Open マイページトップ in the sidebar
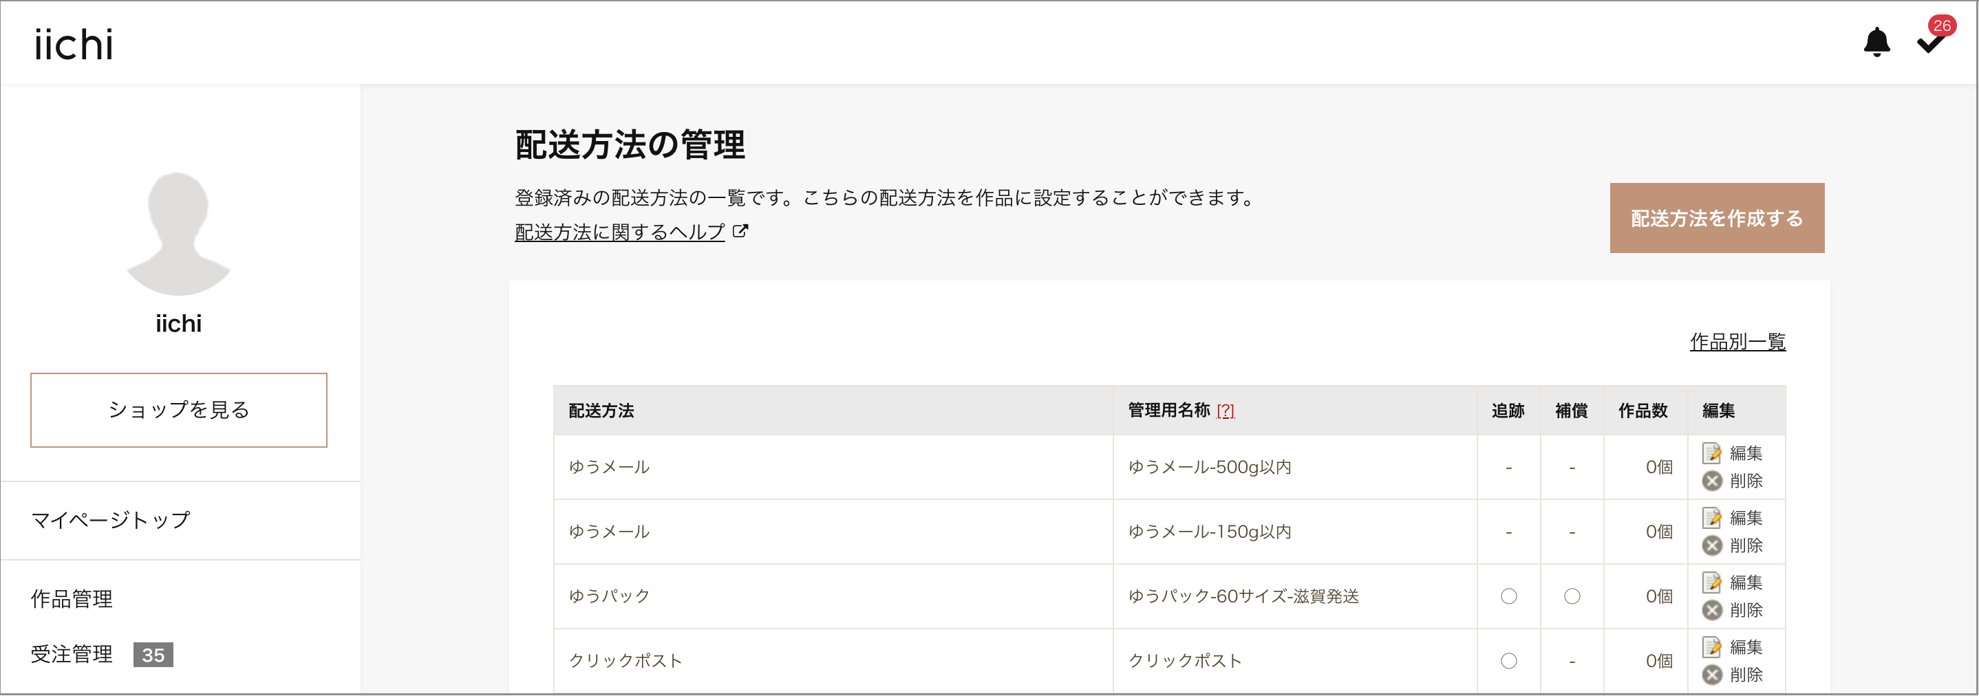This screenshot has height=696, width=1979. click(110, 520)
